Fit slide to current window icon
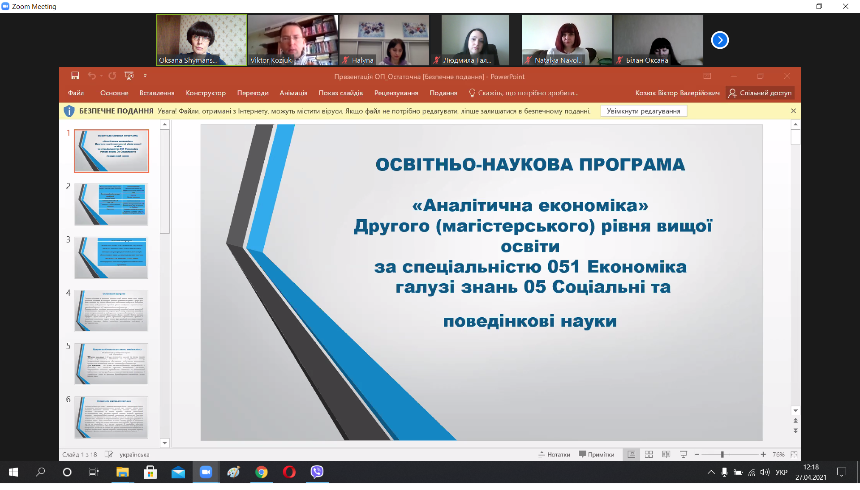The width and height of the screenshot is (860, 490). click(x=794, y=454)
